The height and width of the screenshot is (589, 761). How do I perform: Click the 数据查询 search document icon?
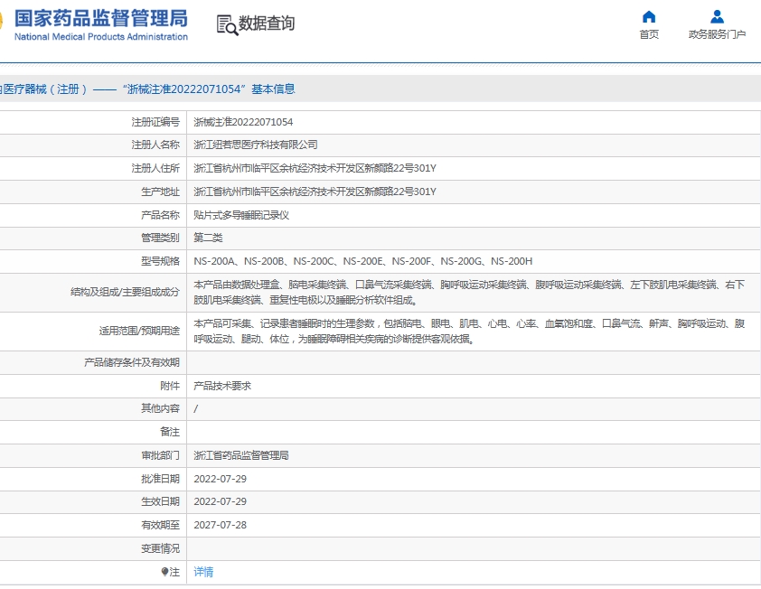coord(227,24)
